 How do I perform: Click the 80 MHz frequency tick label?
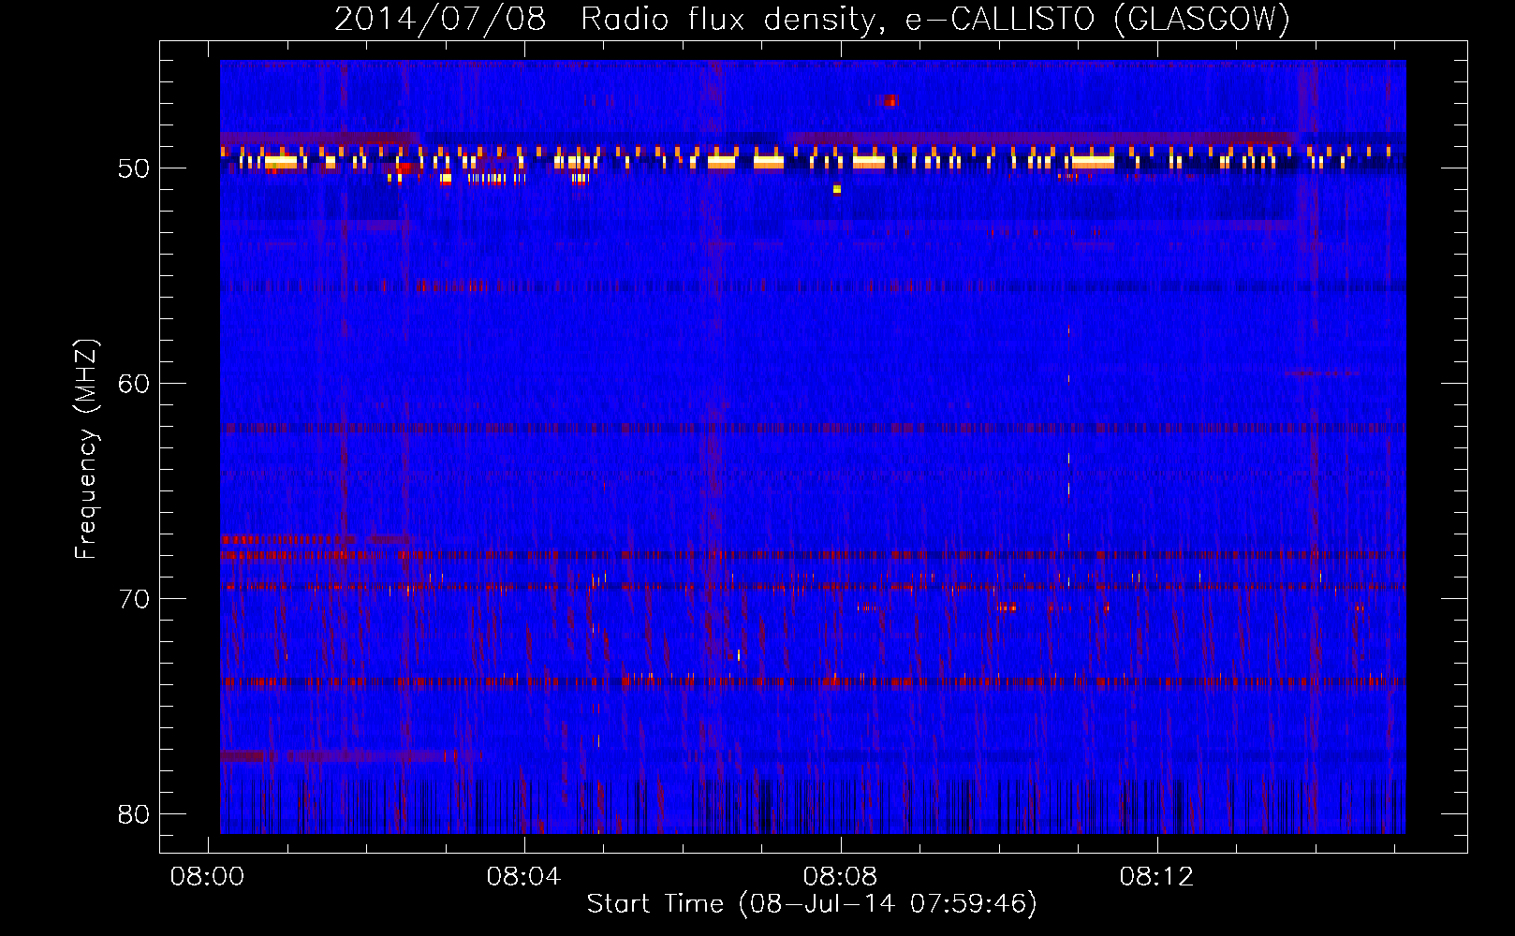[134, 814]
